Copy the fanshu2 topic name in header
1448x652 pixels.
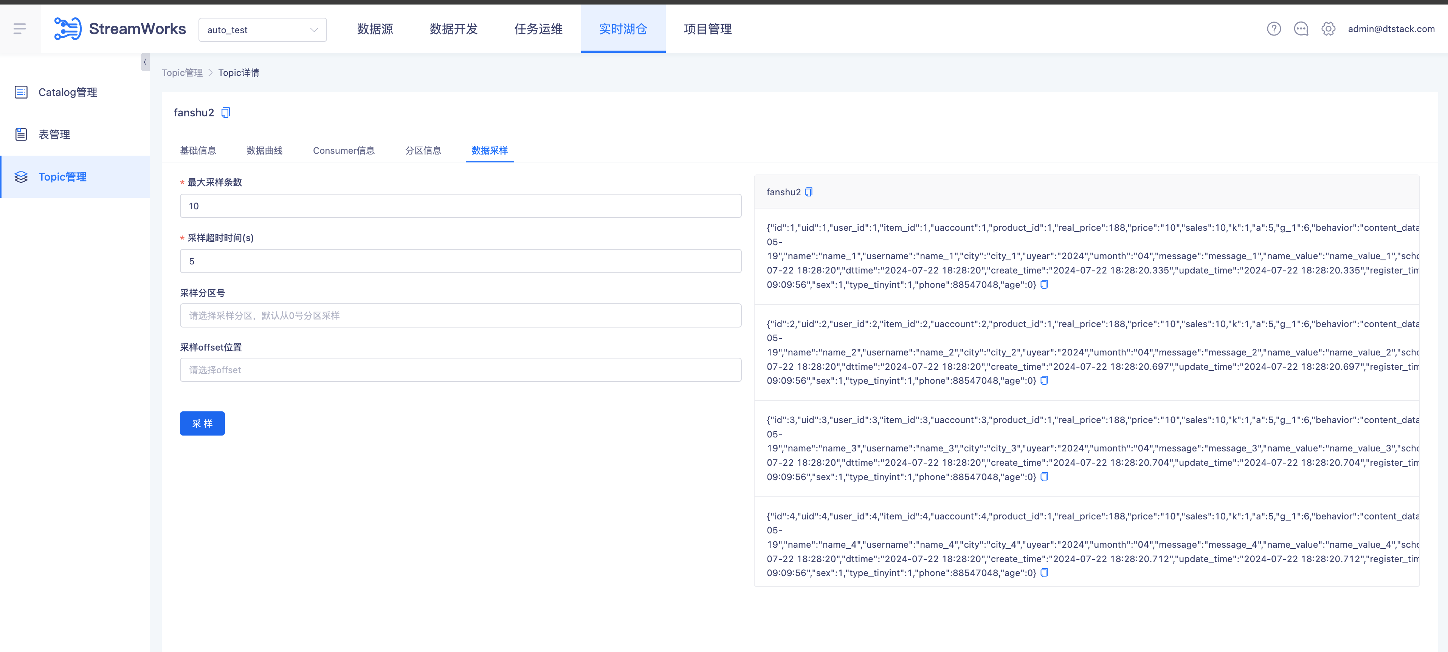[x=225, y=113]
